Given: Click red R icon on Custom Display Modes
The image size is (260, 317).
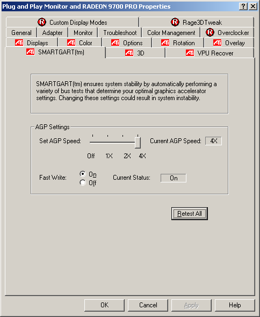Looking at the screenshot, I should pos(42,22).
